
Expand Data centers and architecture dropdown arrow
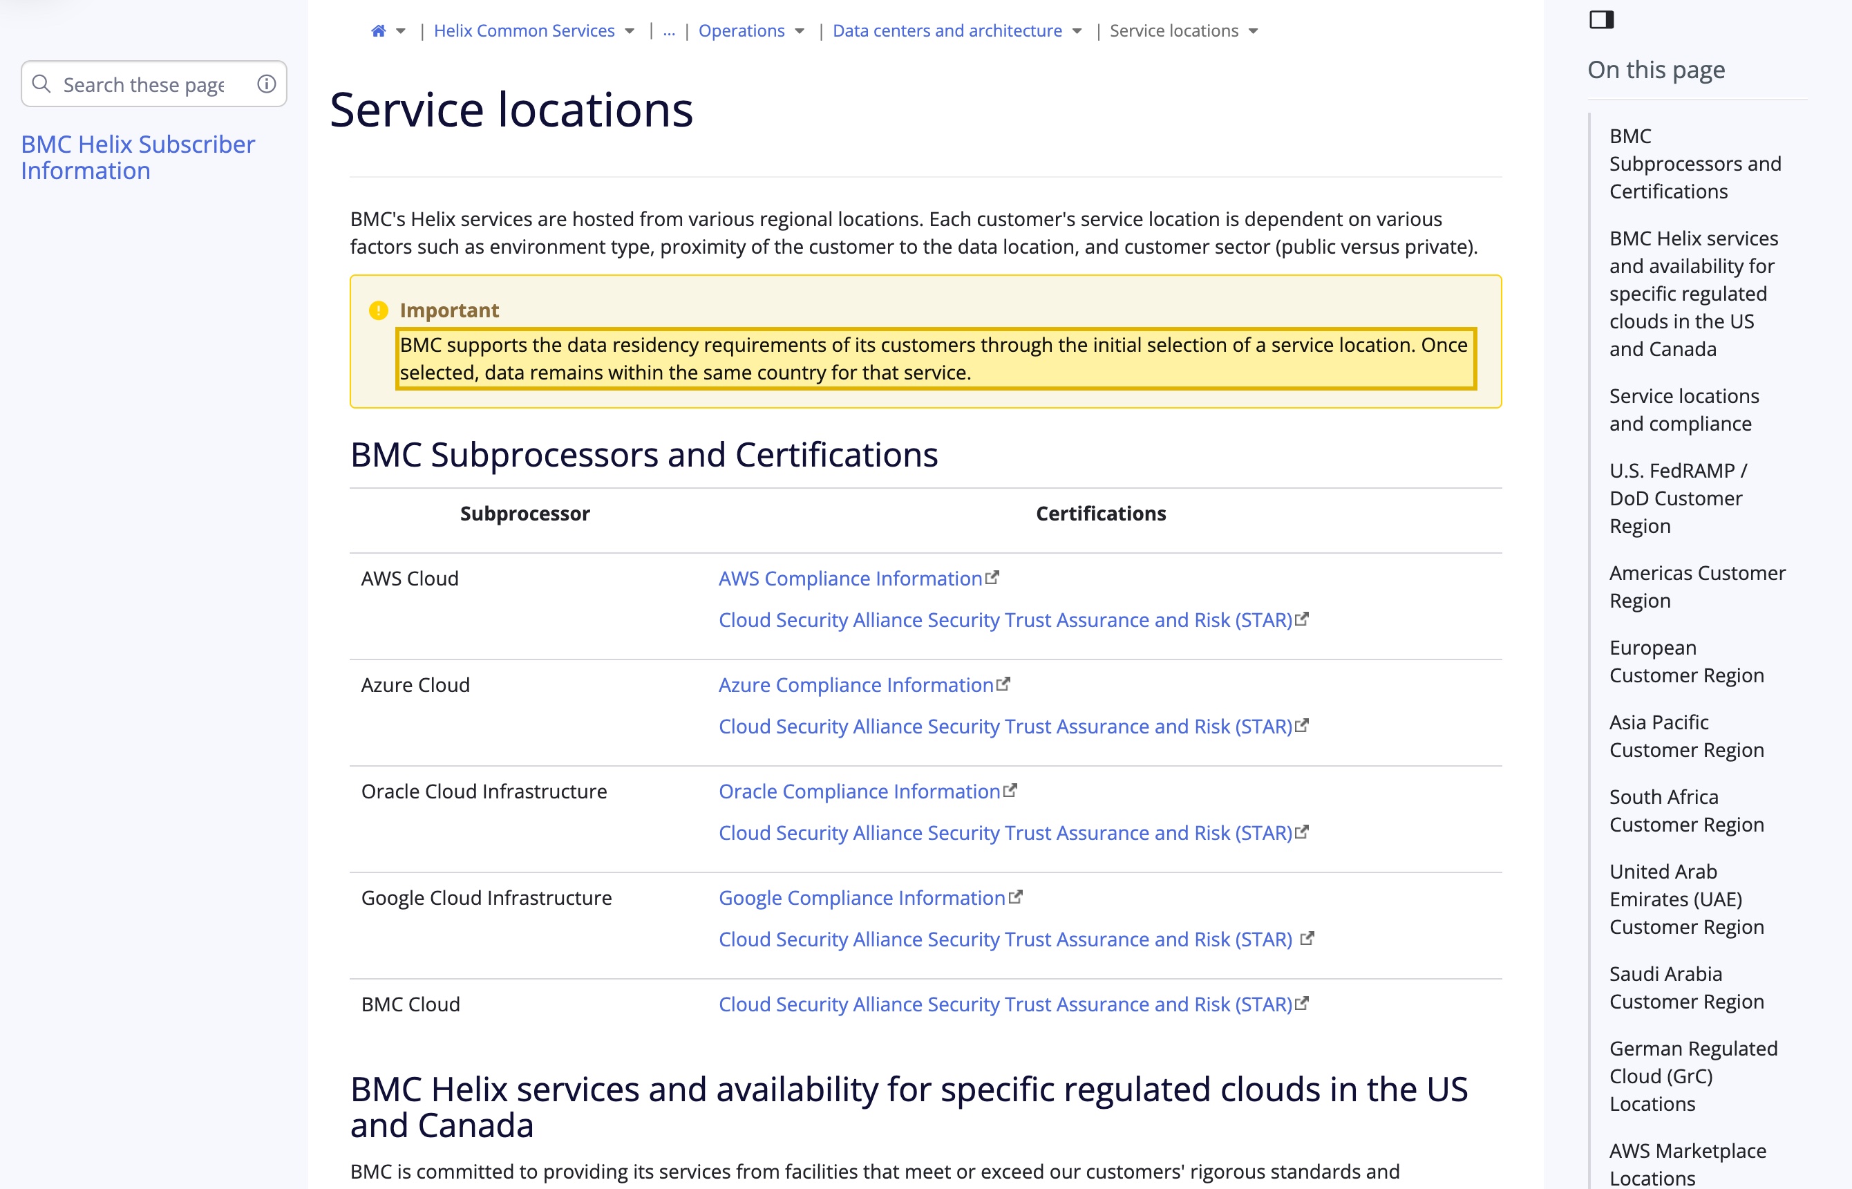1077,31
